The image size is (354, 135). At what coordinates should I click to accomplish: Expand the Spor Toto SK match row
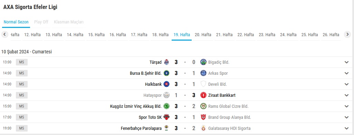click(x=346, y=117)
